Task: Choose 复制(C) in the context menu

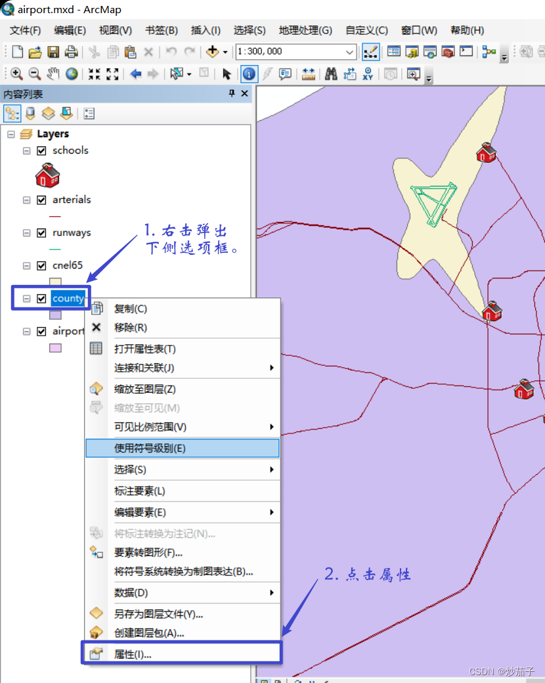Action: click(182, 309)
